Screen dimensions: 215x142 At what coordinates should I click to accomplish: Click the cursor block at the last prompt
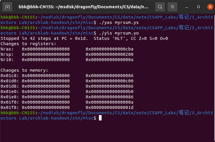coord(100,118)
